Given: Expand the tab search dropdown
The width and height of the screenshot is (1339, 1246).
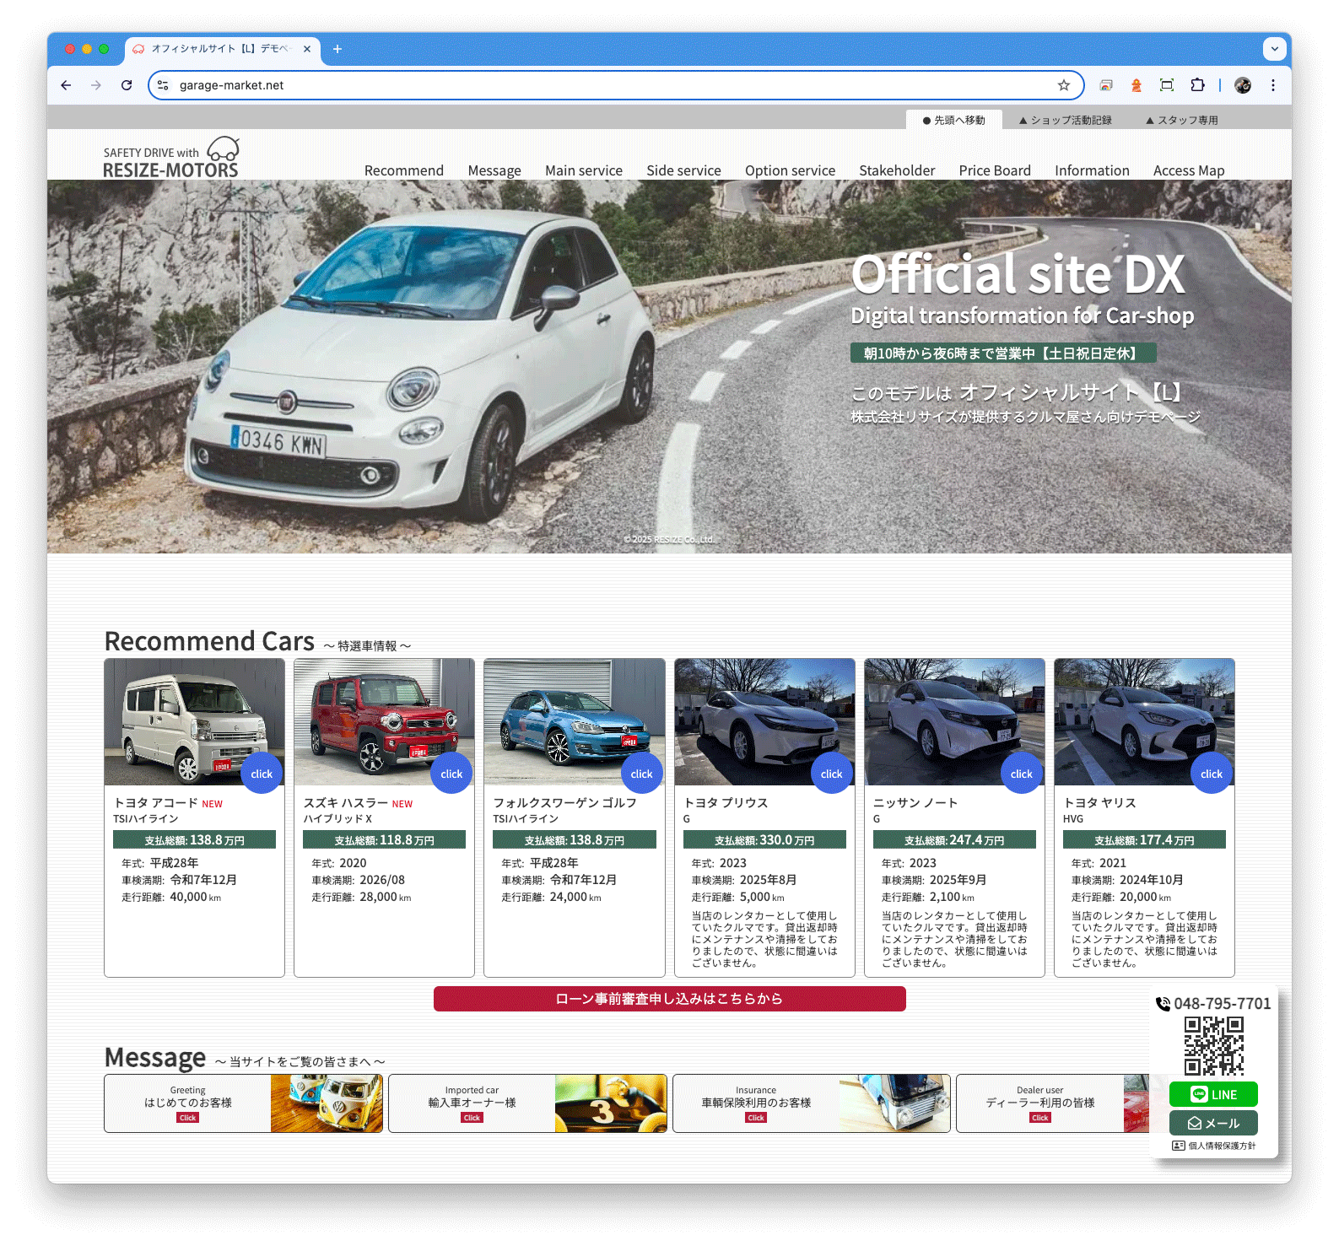Looking at the screenshot, I should (x=1275, y=49).
